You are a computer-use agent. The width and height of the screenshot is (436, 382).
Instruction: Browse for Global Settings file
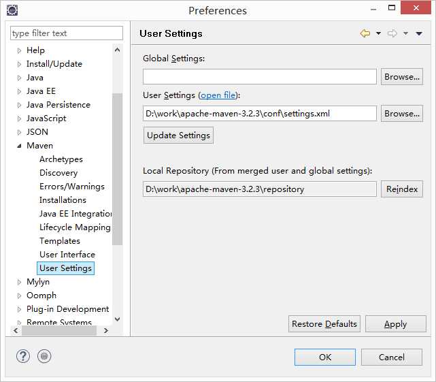pos(402,76)
